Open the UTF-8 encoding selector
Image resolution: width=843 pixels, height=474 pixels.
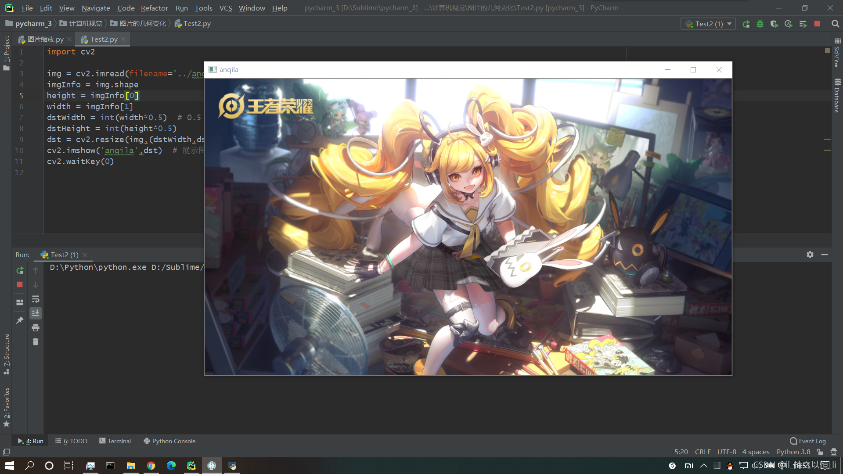727,452
